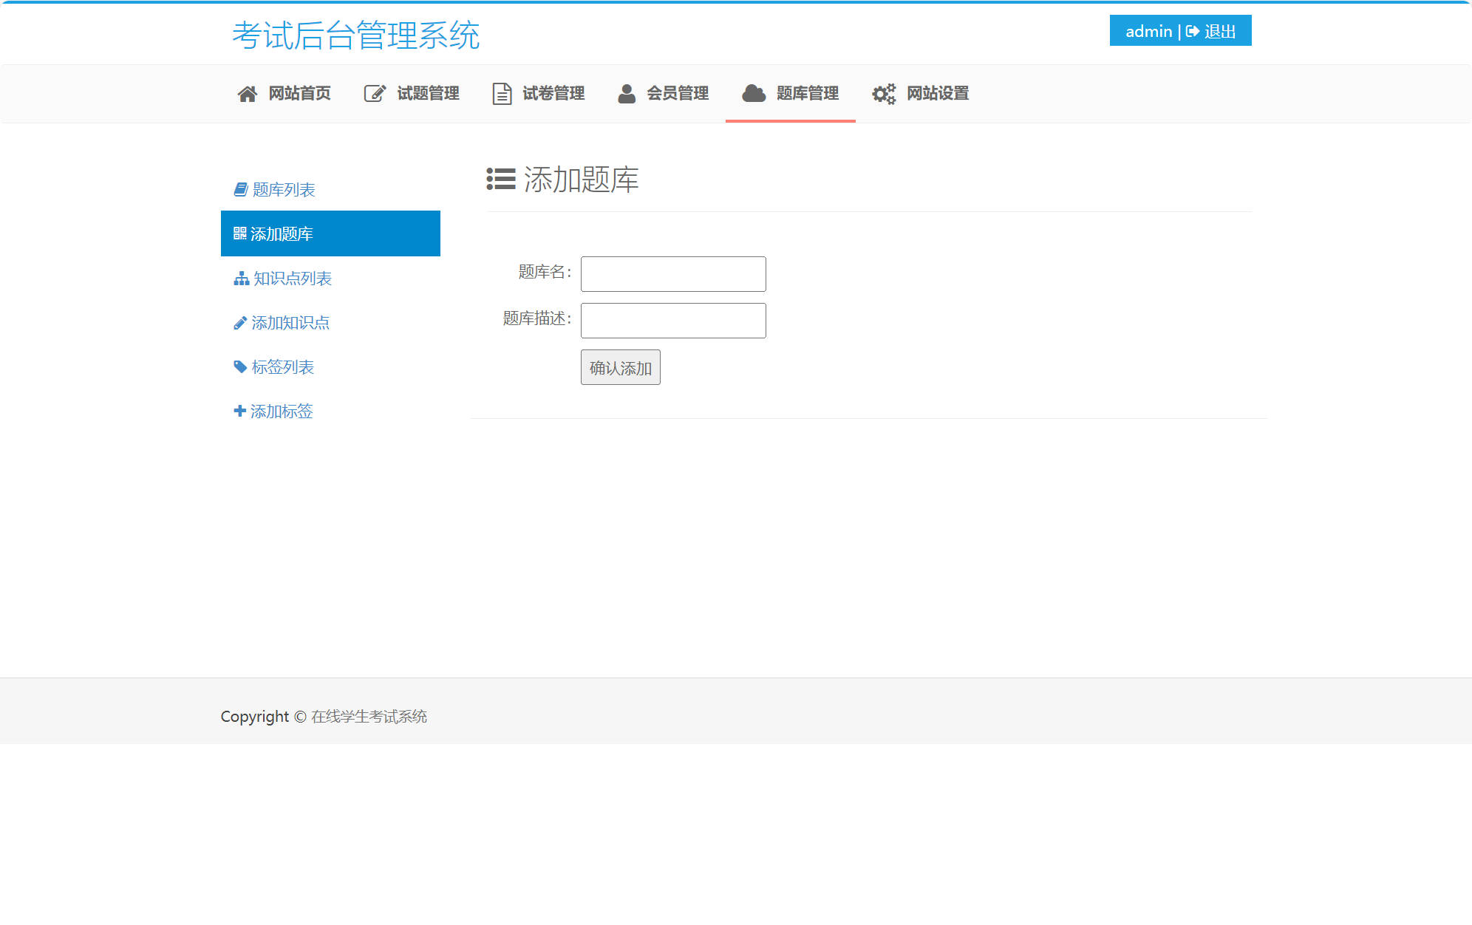The height and width of the screenshot is (925, 1472).
Task: Switch to 会员管理 section
Action: pos(678,93)
